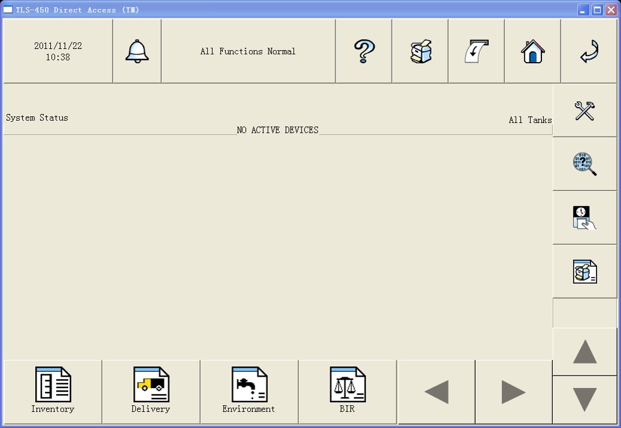Open the BIR tab
This screenshot has width=621, height=428.
click(x=347, y=392)
